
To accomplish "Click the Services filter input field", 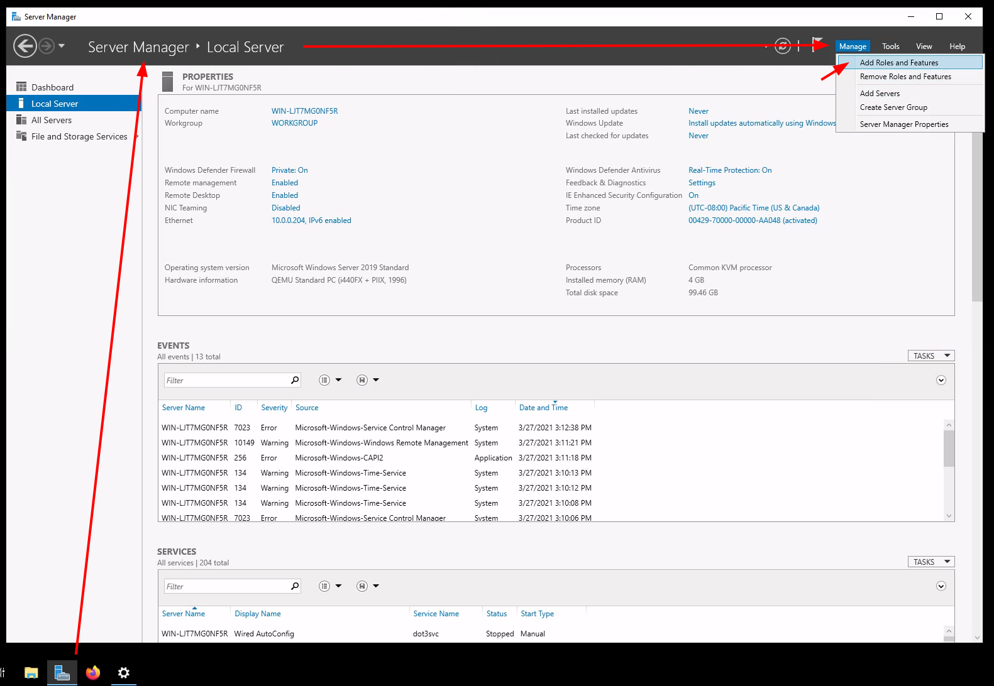I will (x=226, y=586).
